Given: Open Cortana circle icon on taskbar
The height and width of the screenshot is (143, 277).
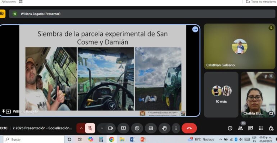Looking at the screenshot, I should tap(69, 139).
